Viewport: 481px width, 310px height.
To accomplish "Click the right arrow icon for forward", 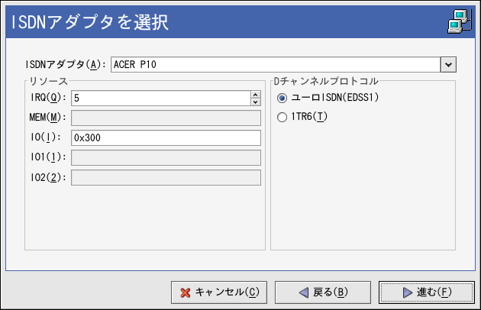I will pyautogui.click(x=407, y=292).
